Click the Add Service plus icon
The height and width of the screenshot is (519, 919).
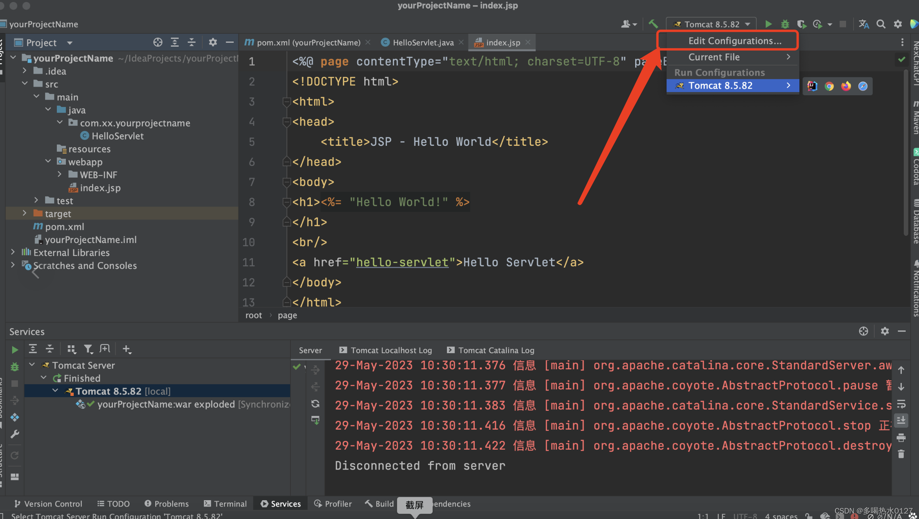click(x=126, y=349)
